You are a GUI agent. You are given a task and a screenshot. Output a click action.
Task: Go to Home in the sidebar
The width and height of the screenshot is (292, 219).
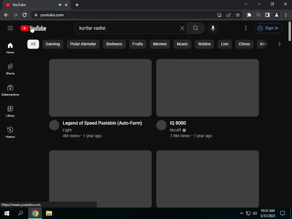(x=10, y=48)
